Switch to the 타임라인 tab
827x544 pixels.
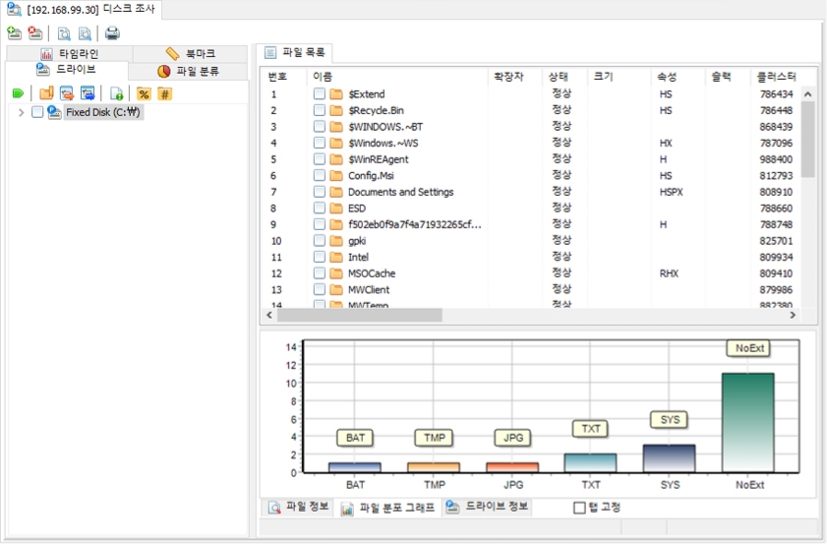click(69, 53)
